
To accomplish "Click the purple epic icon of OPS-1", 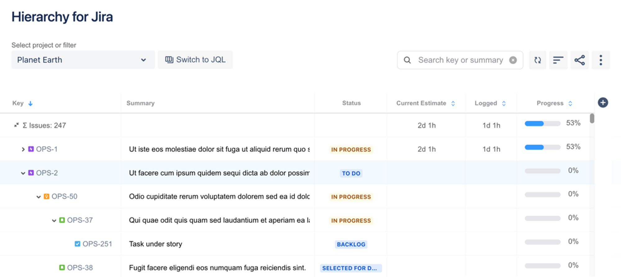I will tap(31, 149).
